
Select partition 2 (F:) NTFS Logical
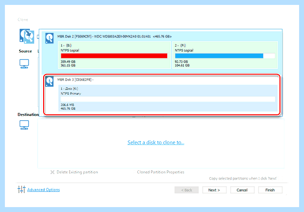click(225, 55)
